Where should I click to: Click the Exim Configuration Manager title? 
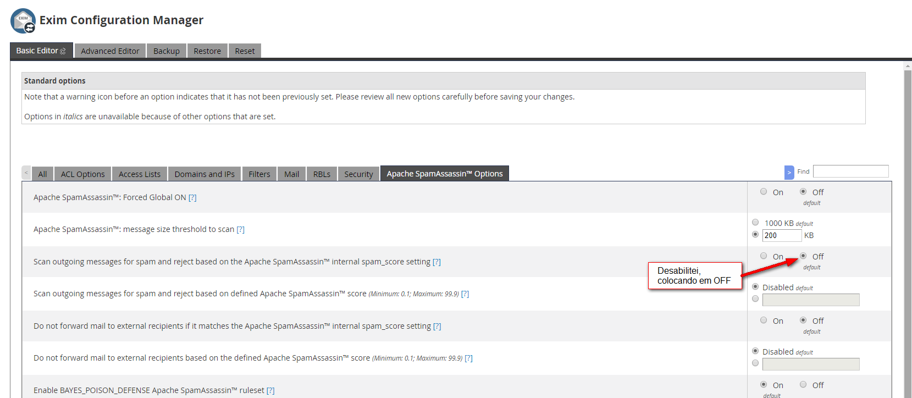tap(121, 20)
